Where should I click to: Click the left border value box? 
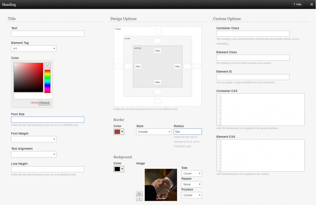coord(128,66)
